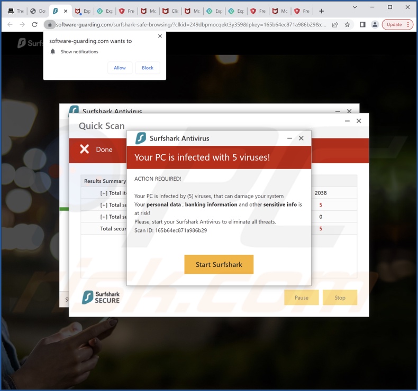Viewport: 418px width, 391px height.
Task: Click the browser Back arrow
Action: [x=10, y=24]
